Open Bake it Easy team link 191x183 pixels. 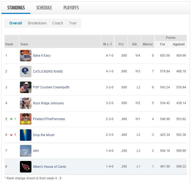coord(42,56)
